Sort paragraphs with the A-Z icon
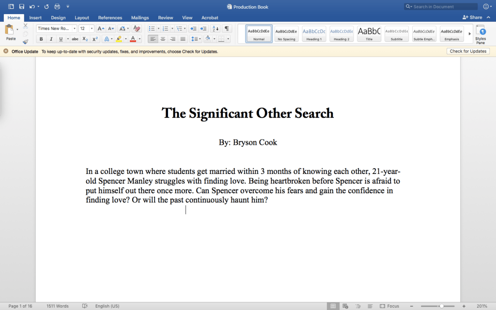The width and height of the screenshot is (496, 310). click(216, 29)
